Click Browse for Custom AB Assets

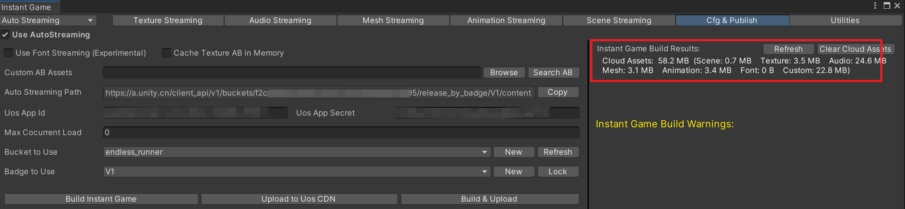pos(504,73)
